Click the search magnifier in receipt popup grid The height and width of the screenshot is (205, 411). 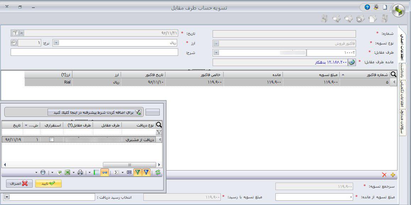(x=159, y=125)
